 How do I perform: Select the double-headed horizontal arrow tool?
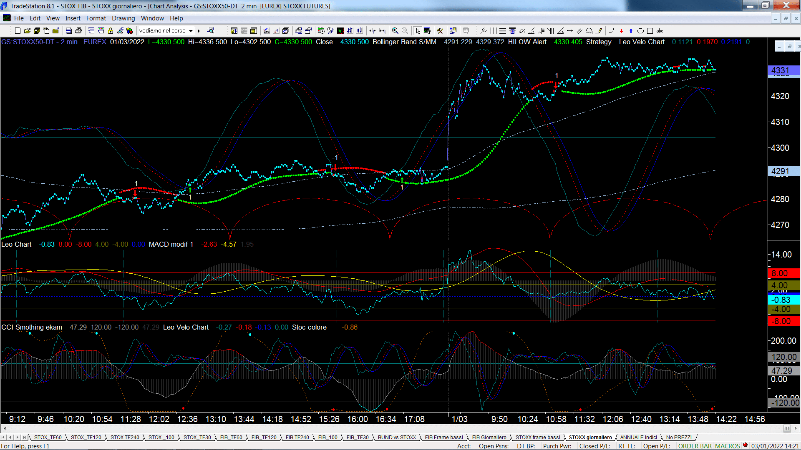(x=570, y=31)
